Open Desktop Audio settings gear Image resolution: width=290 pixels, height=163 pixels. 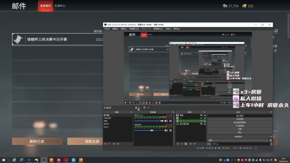click(x=170, y=130)
